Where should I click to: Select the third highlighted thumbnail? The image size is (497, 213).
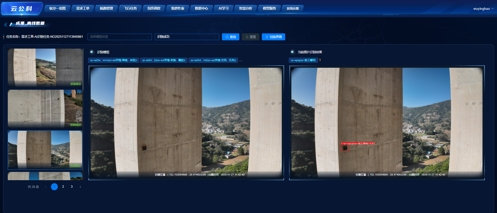[x=45, y=150]
